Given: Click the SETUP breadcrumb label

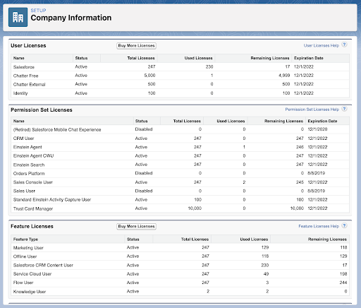Looking at the screenshot, I should [38, 11].
